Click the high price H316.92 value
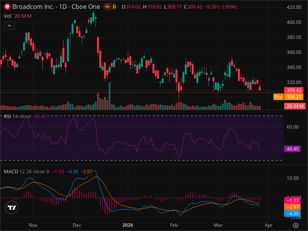The width and height of the screenshot is (308, 231). tap(152, 7)
